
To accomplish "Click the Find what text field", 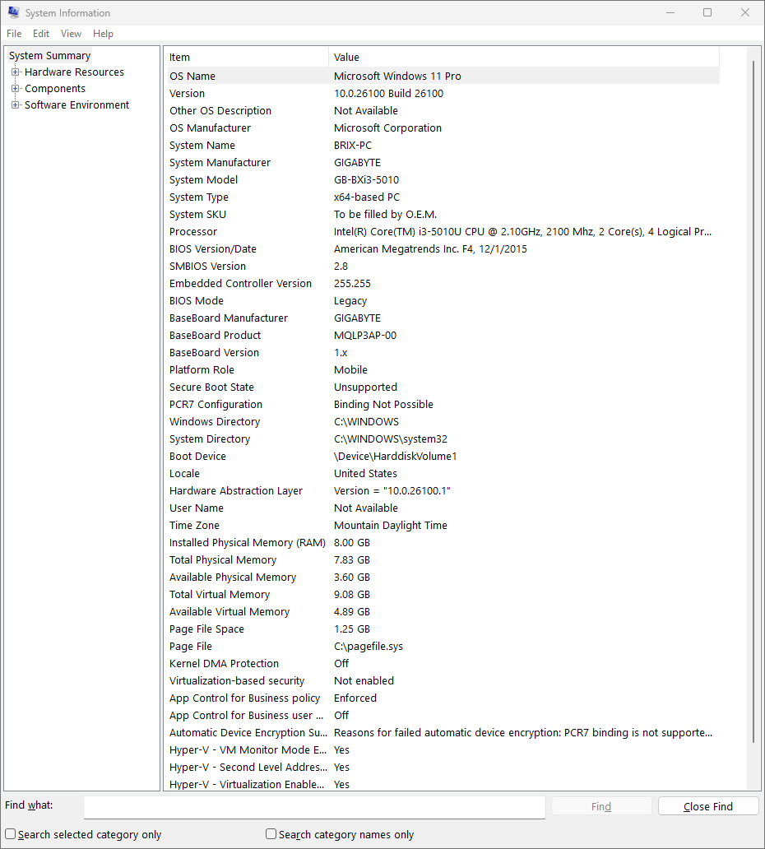I will point(314,807).
